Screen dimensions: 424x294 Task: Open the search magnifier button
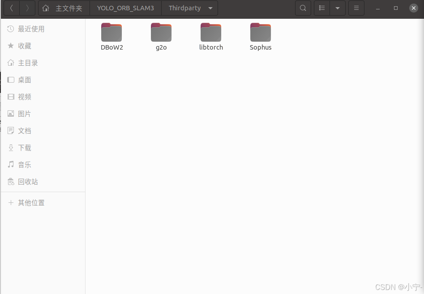coord(303,8)
